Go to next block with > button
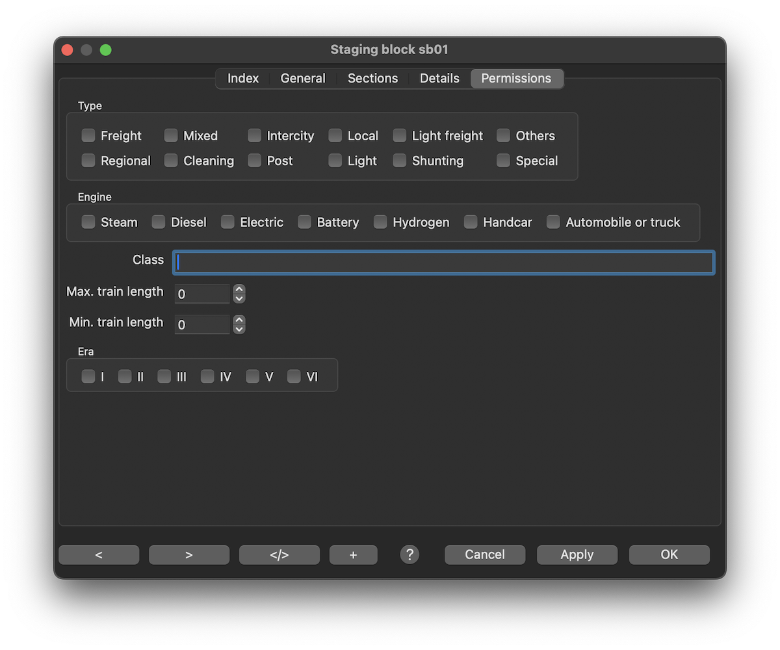The width and height of the screenshot is (780, 650). 189,554
